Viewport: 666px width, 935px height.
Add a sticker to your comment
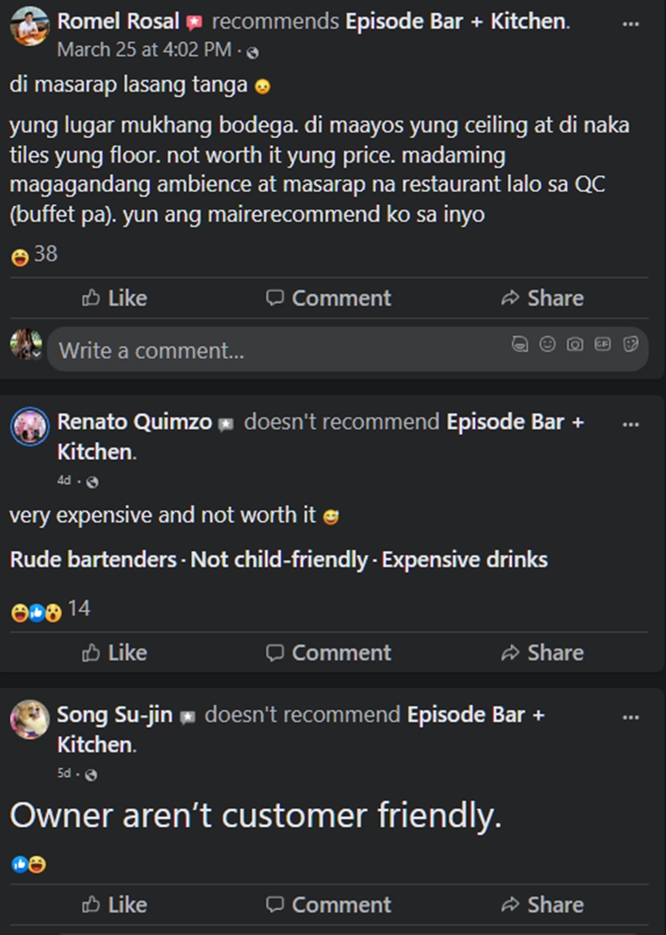(630, 345)
